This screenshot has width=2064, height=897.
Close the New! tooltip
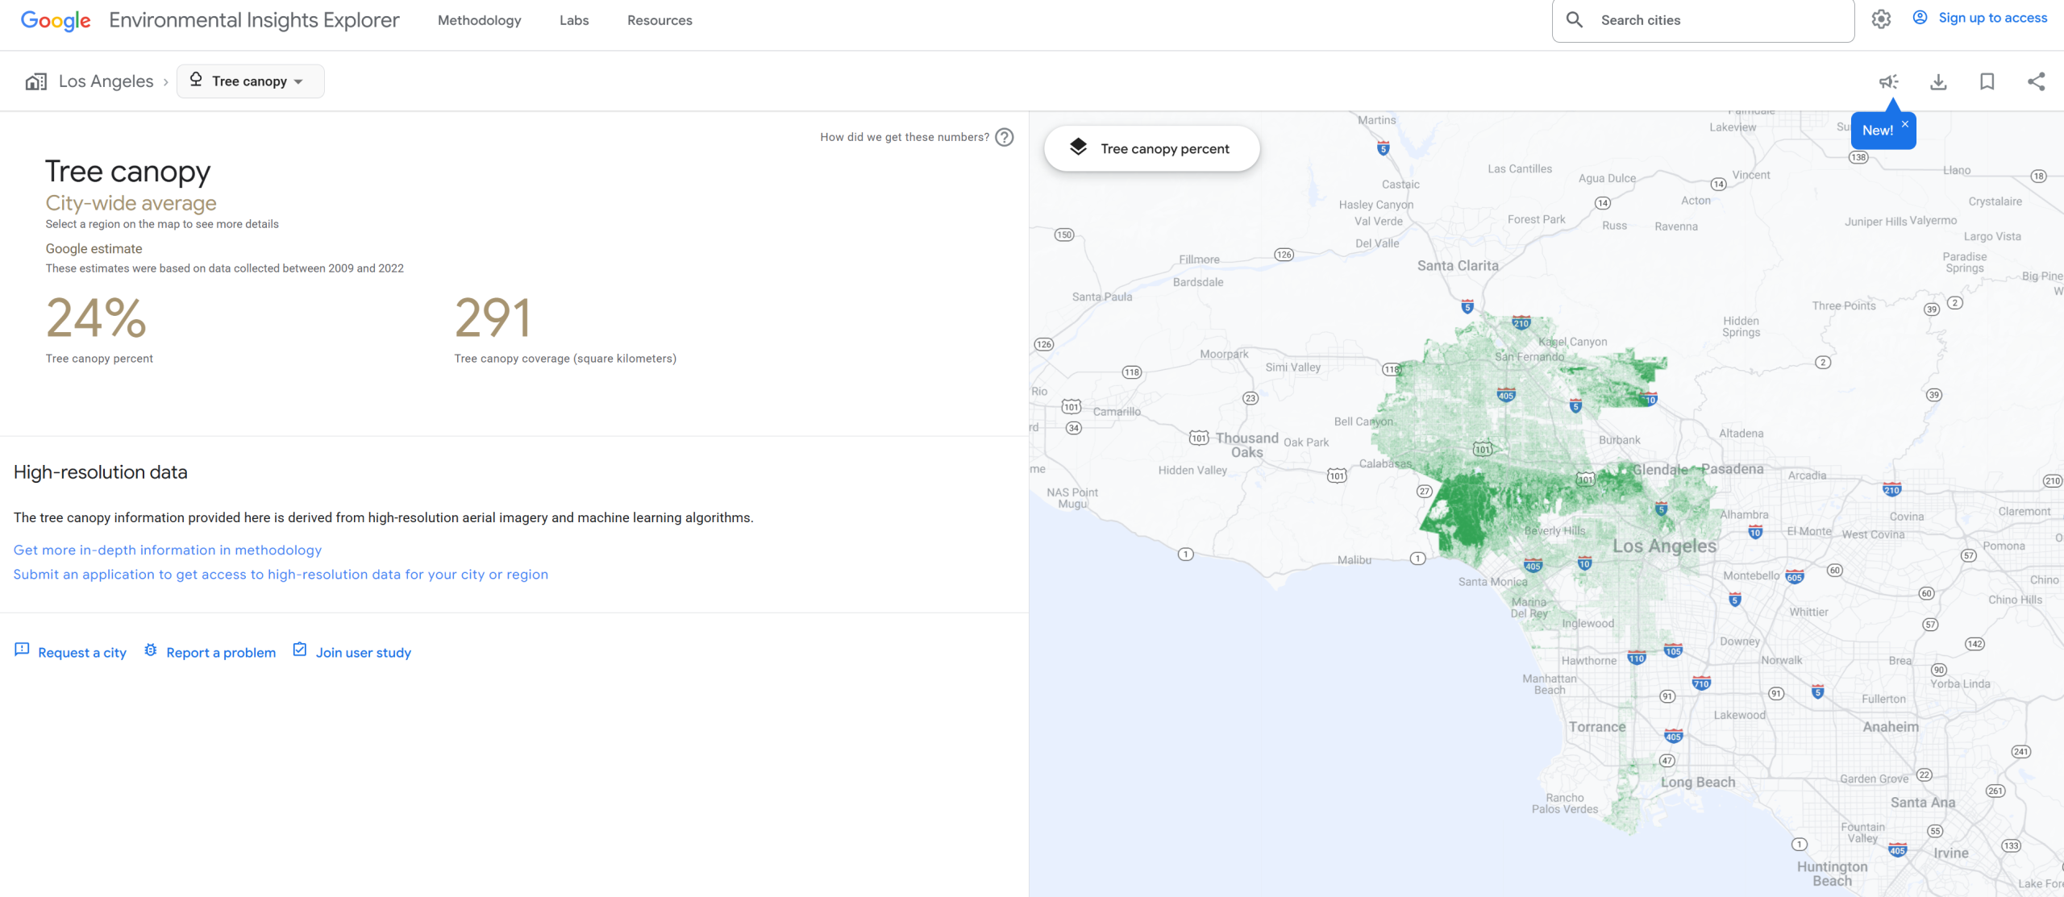click(1904, 124)
